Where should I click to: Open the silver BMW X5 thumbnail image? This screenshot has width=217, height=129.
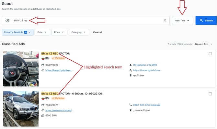tap(21, 109)
